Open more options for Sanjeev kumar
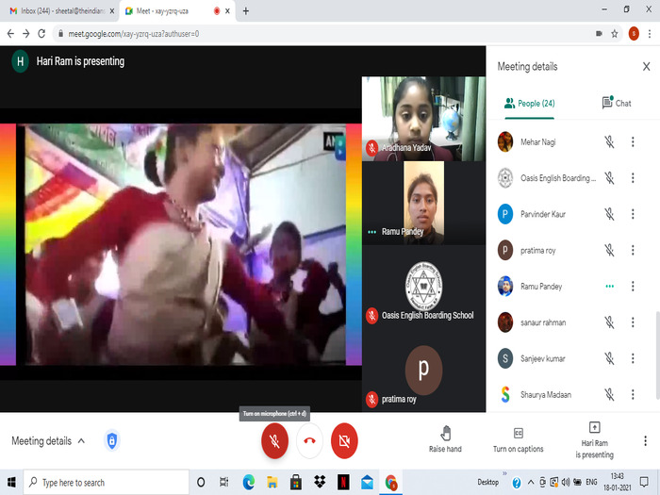Image resolution: width=660 pixels, height=495 pixels. [x=633, y=358]
